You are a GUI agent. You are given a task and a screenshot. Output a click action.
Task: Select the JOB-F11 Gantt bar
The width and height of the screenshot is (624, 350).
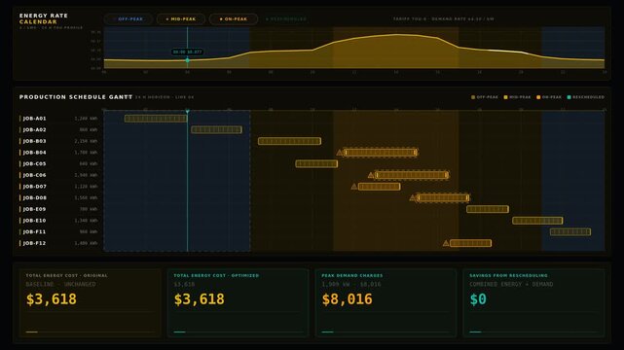coord(570,232)
